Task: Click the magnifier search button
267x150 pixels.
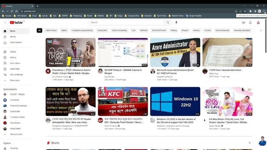Action: click(x=168, y=22)
